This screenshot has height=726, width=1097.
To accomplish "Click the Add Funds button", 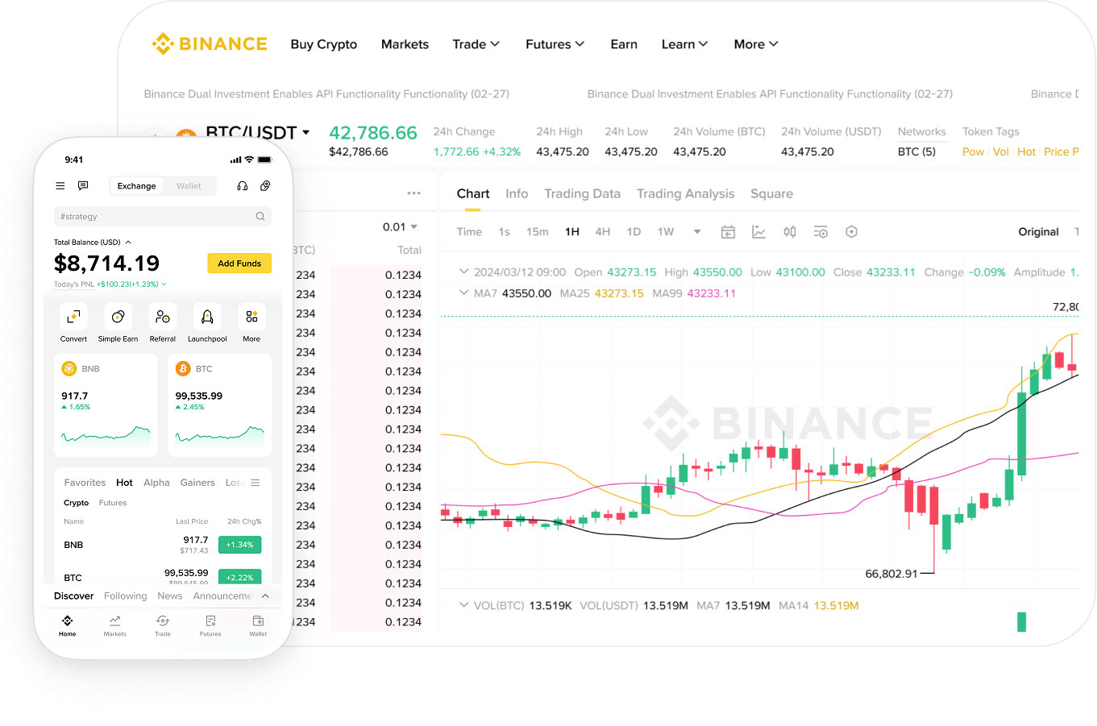I will click(x=239, y=263).
